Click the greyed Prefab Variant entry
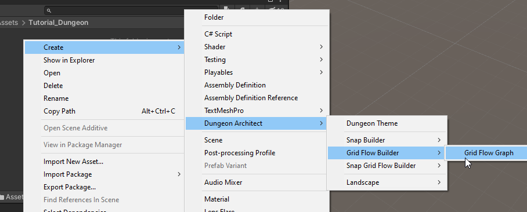The image size is (527, 212). click(257, 166)
